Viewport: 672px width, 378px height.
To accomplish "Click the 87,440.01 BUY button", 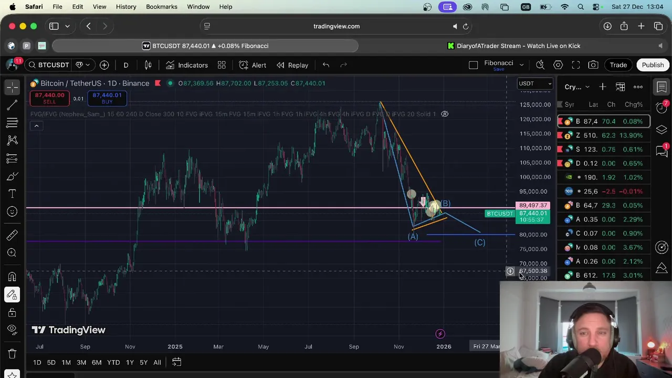I will click(107, 98).
